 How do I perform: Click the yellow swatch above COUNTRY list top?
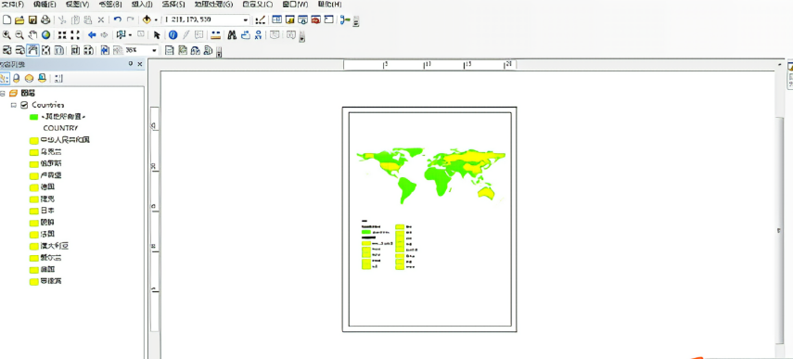pos(34,140)
